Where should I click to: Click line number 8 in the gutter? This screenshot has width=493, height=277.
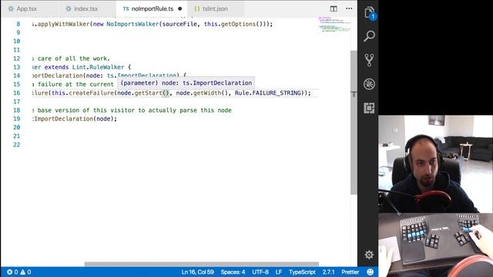click(18, 24)
